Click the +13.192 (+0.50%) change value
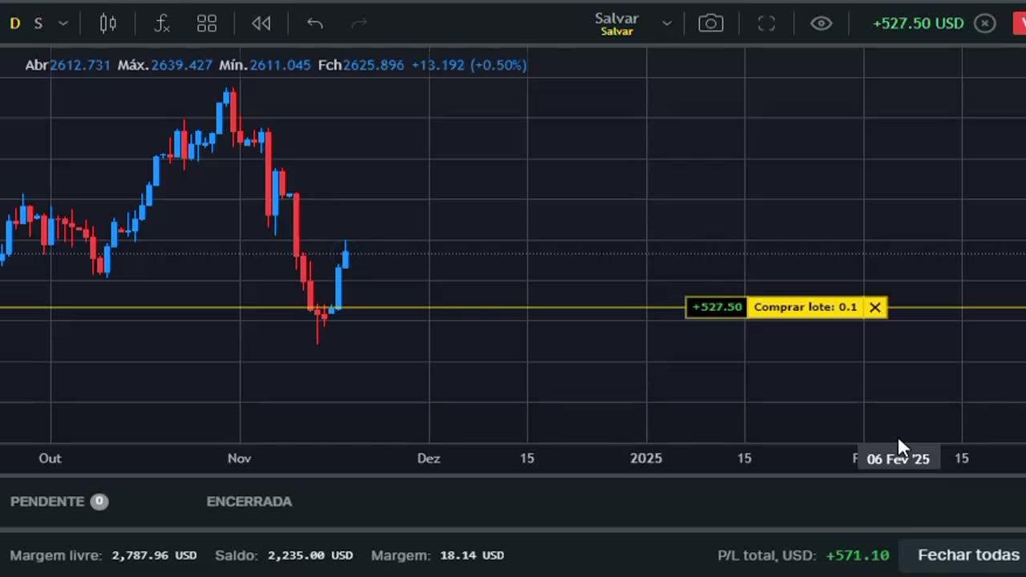The height and width of the screenshot is (577, 1026). (x=469, y=65)
